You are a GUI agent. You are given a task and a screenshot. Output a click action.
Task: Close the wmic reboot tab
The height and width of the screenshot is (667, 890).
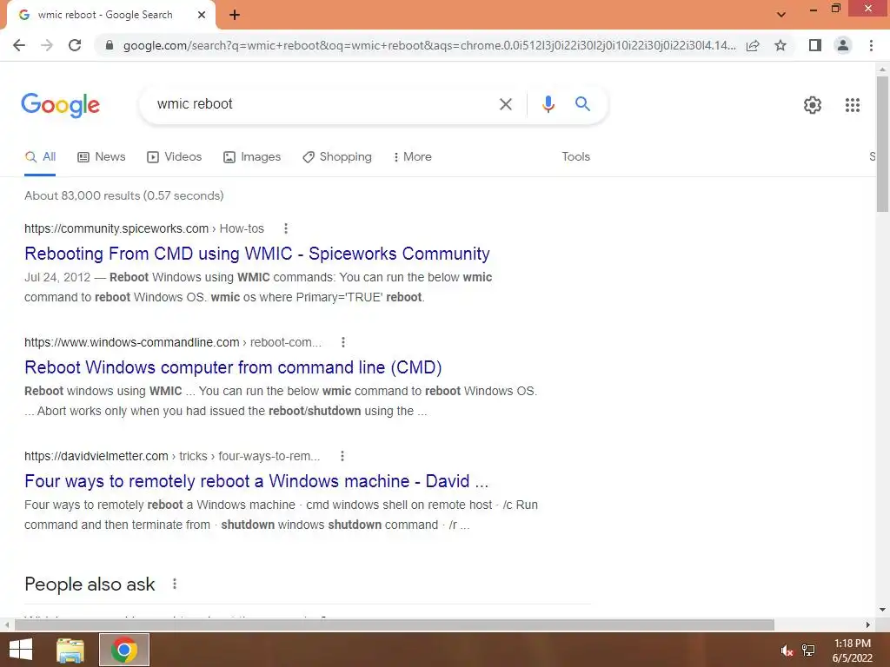click(x=202, y=15)
